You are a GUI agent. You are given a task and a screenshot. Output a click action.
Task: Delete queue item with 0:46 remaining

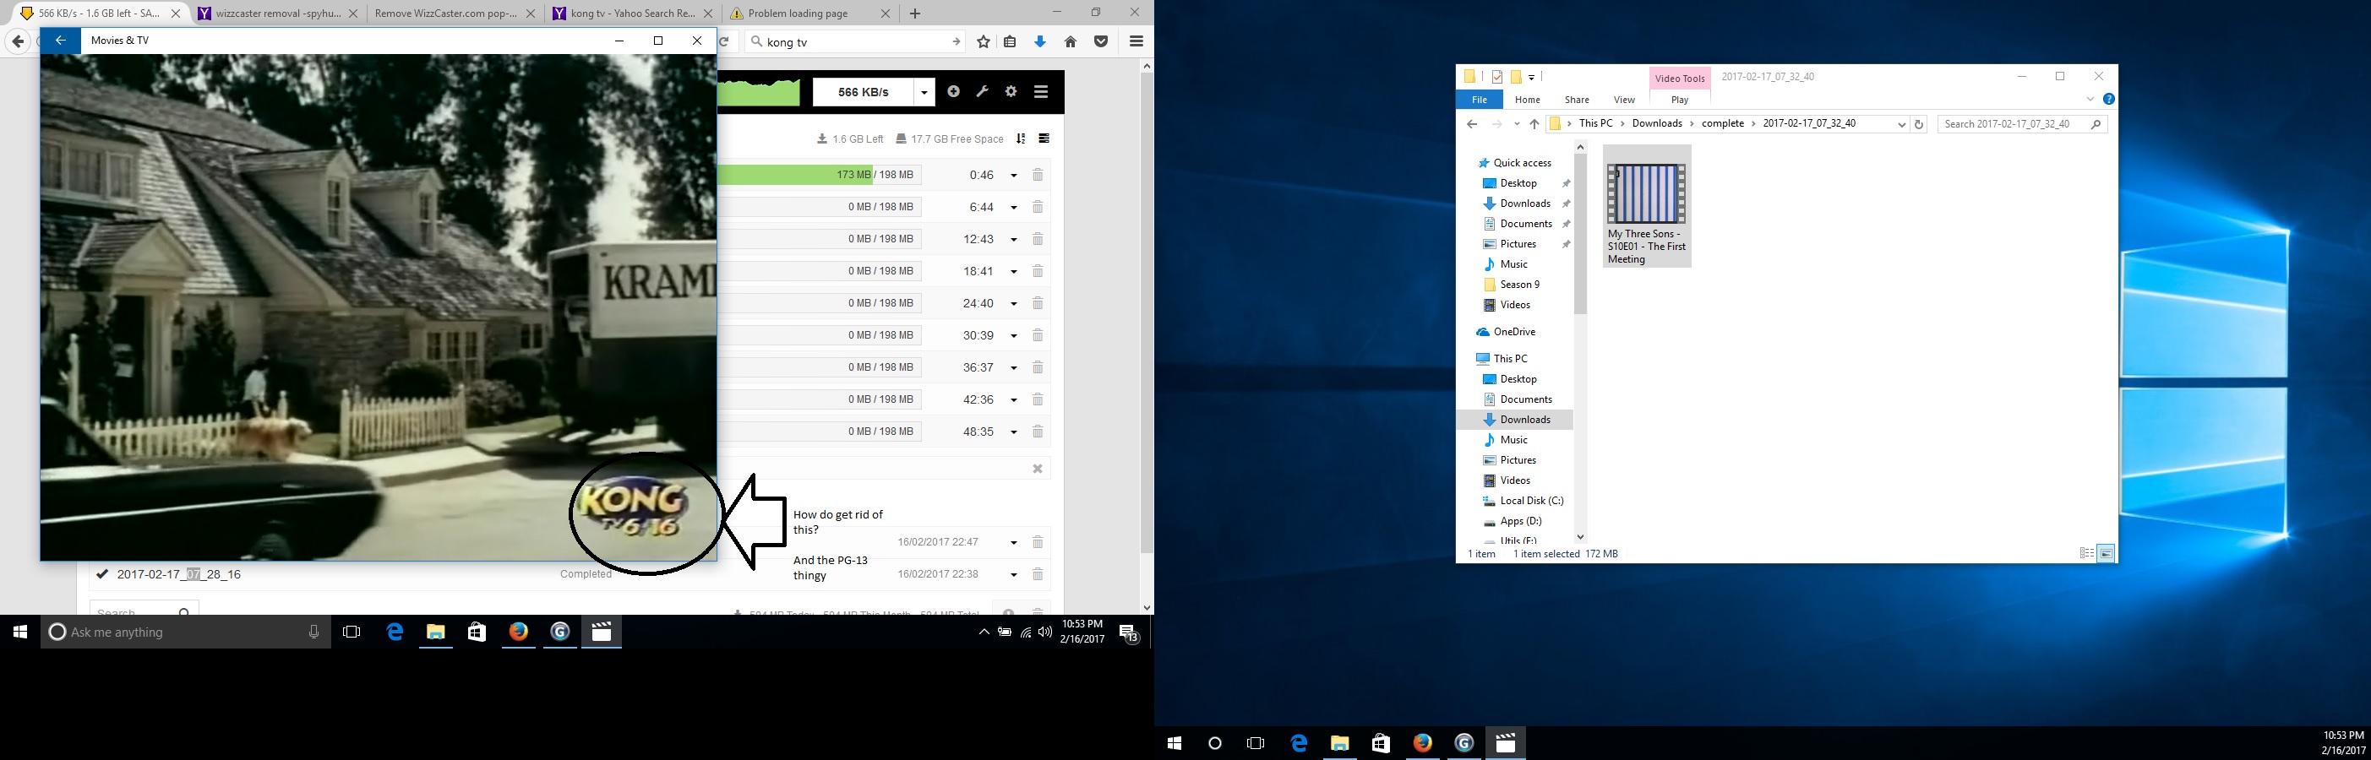(x=1038, y=175)
